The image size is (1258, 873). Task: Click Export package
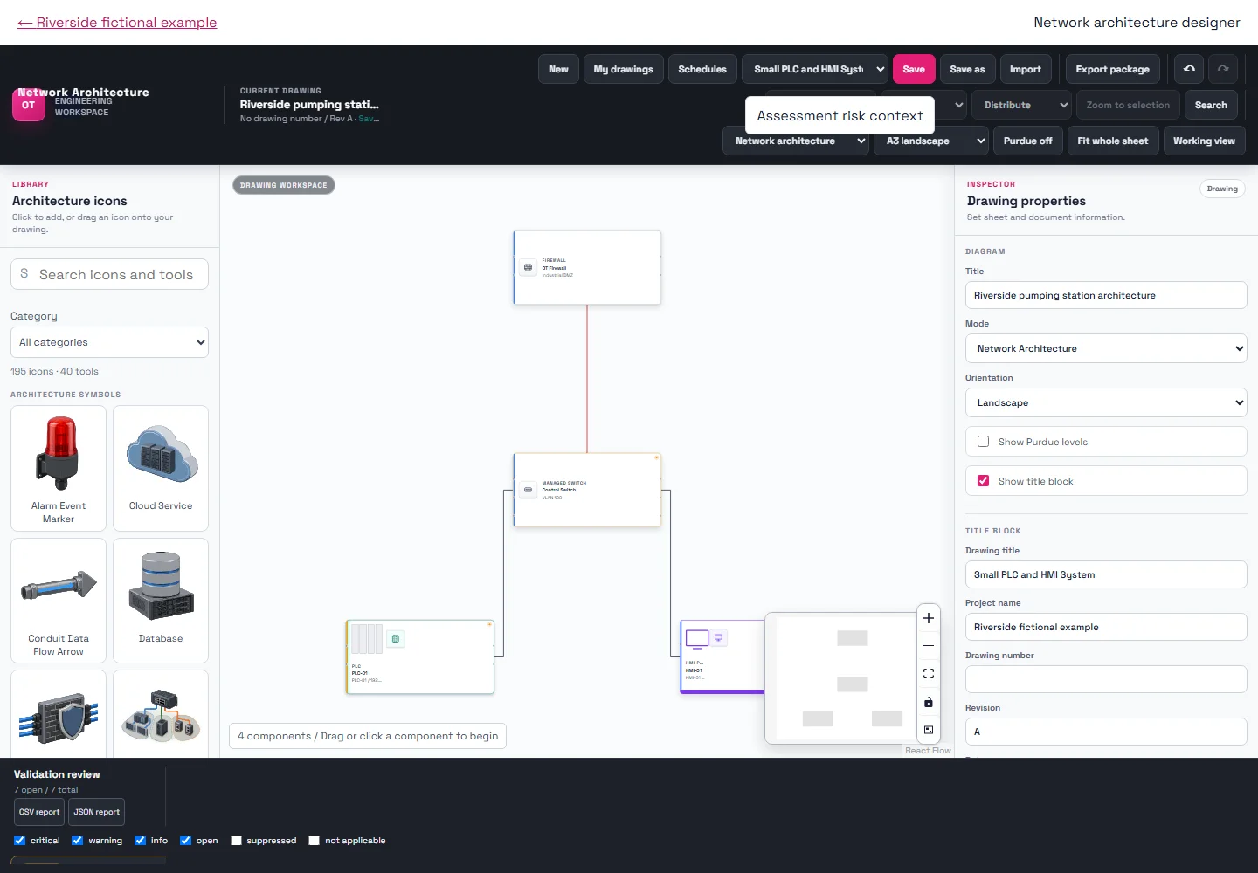pyautogui.click(x=1112, y=69)
